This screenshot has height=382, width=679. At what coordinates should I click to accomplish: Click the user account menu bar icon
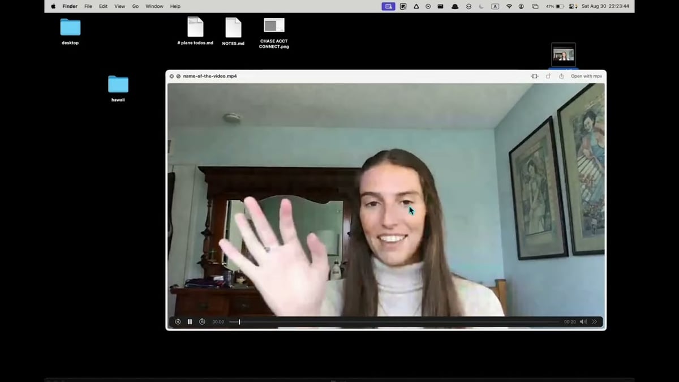point(521,6)
